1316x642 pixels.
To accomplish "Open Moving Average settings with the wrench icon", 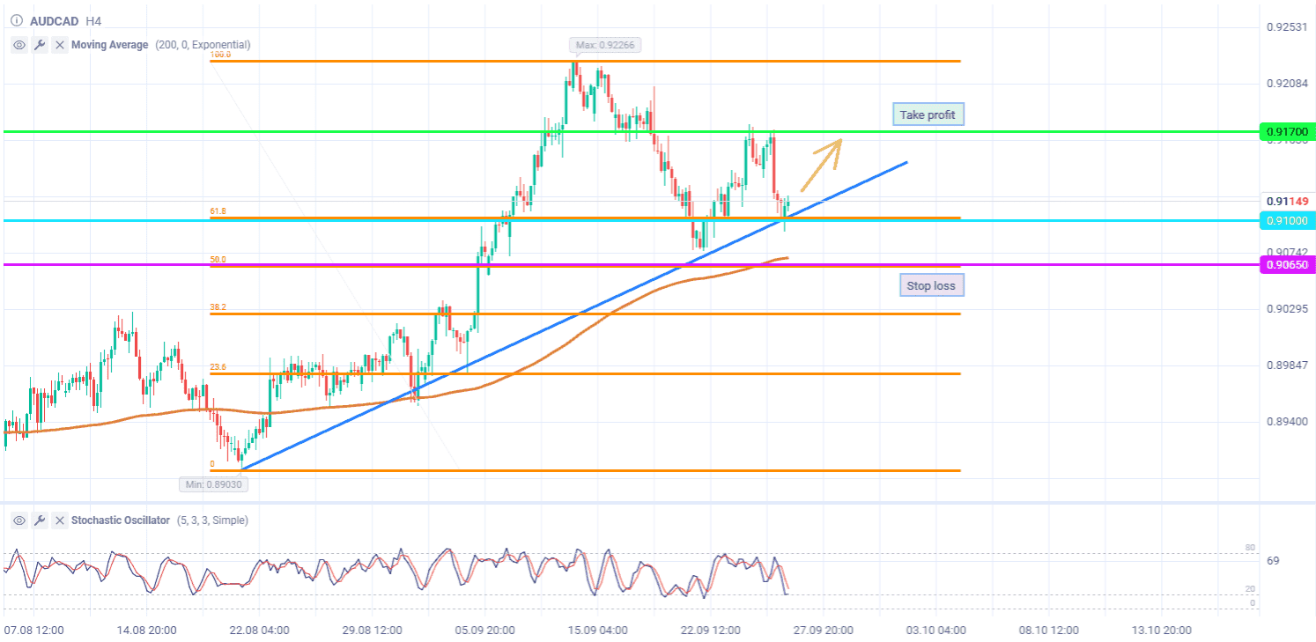I will (39, 45).
